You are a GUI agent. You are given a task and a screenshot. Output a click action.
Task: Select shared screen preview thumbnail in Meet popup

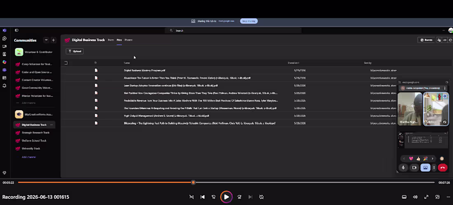point(423,140)
